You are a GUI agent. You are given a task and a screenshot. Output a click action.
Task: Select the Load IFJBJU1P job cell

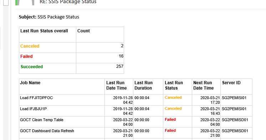tap(62, 111)
